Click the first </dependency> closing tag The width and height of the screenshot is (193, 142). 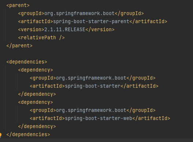point(37,94)
